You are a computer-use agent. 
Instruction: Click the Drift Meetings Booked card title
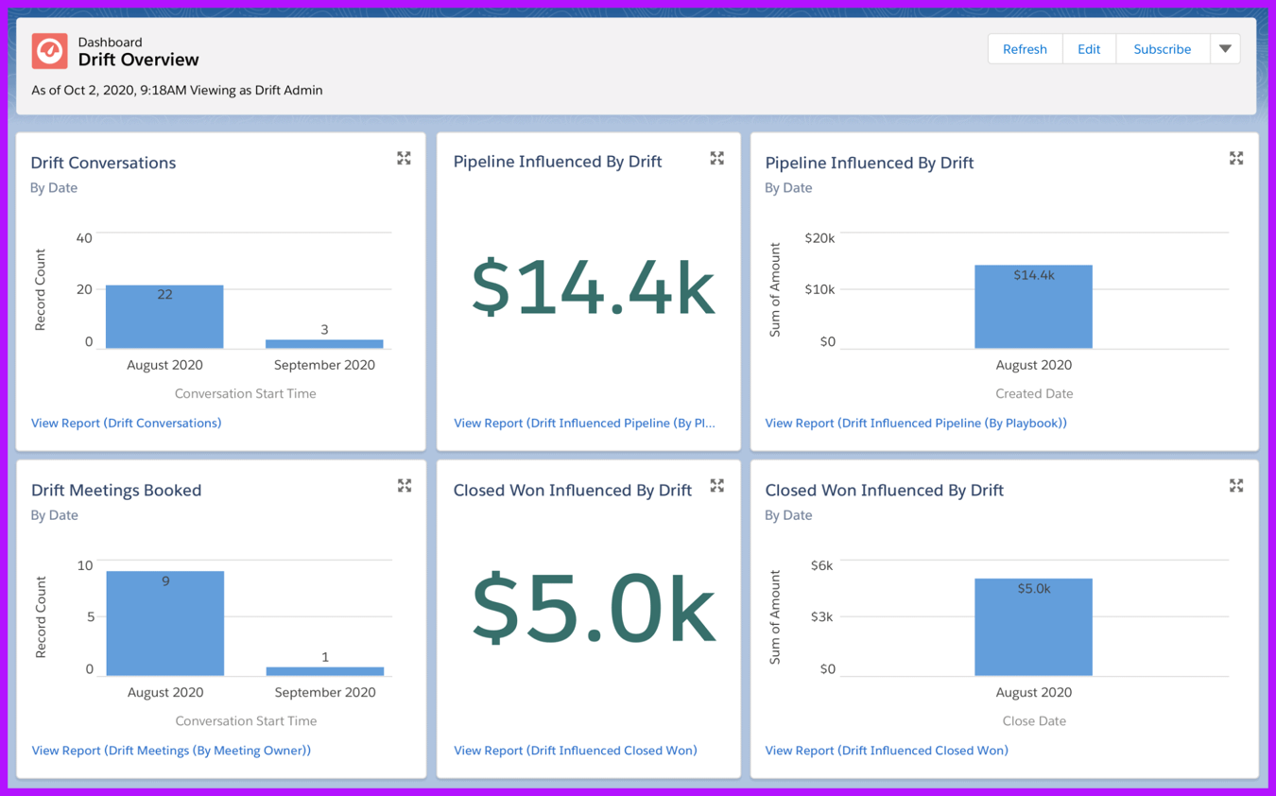(x=116, y=490)
